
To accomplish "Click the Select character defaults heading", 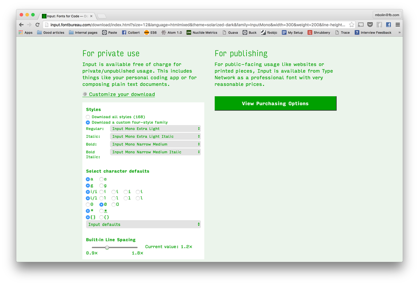I will pos(118,171).
